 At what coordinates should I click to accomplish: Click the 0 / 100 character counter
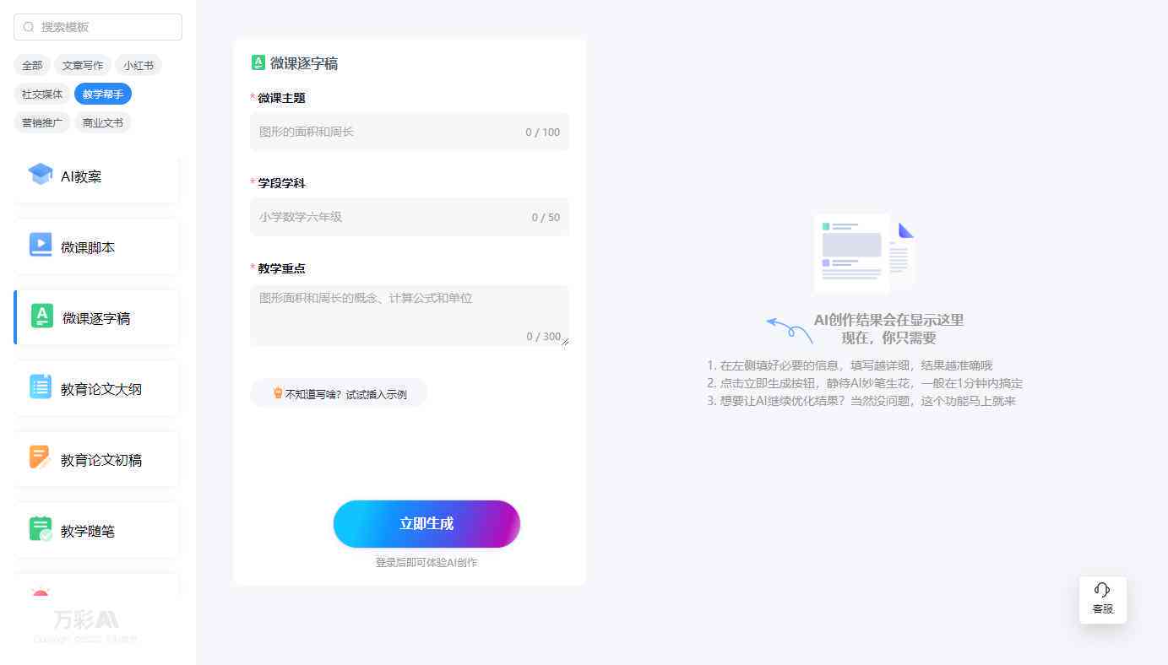(542, 132)
